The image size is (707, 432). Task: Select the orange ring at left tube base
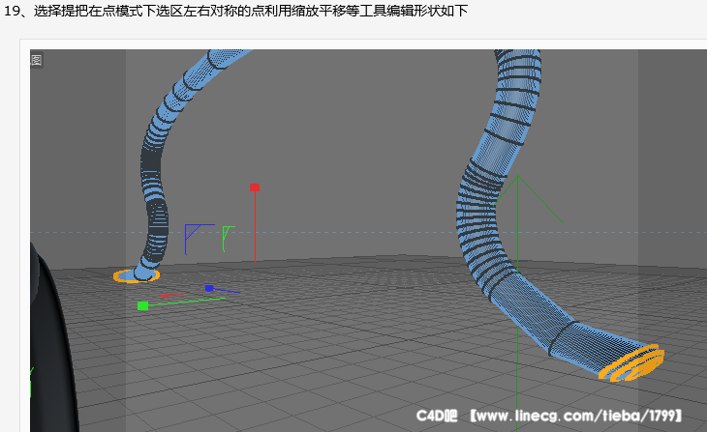pos(137,276)
